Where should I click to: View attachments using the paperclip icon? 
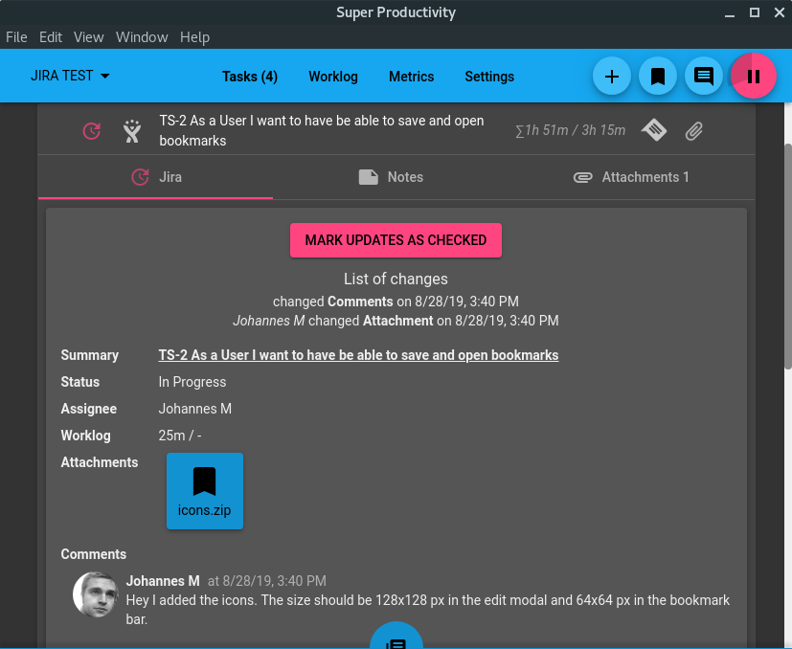(694, 130)
